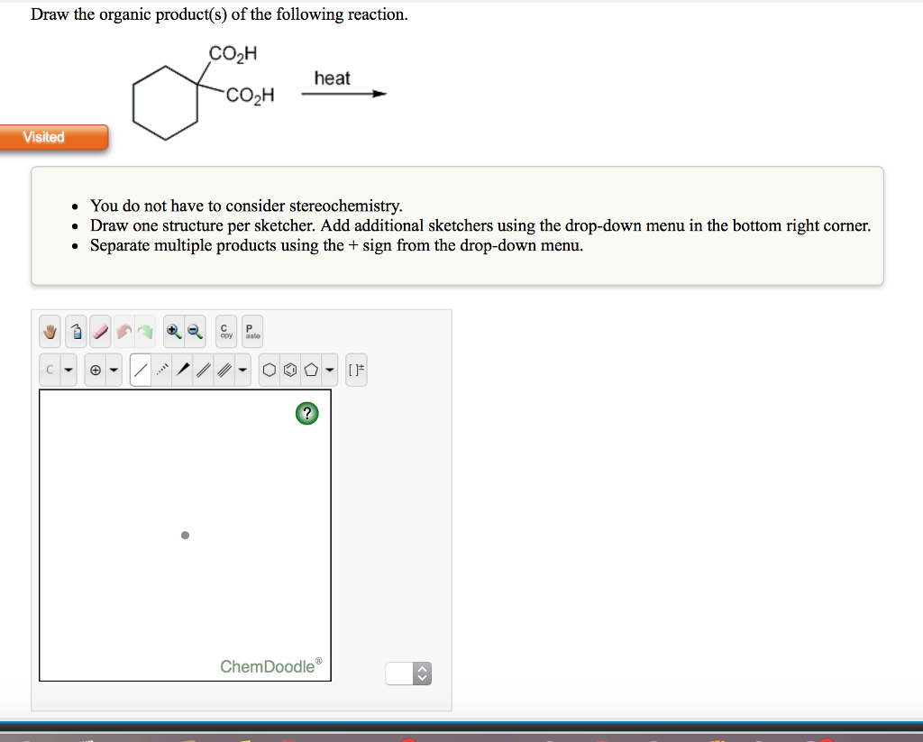The height and width of the screenshot is (742, 923).
Task: Expand the ring template dropdown
Action: (x=329, y=370)
